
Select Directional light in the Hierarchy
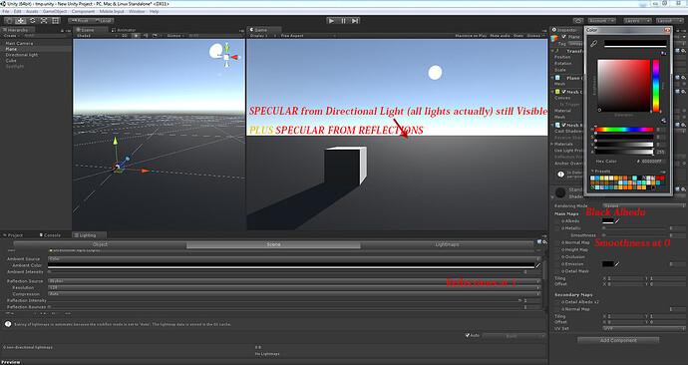22,55
